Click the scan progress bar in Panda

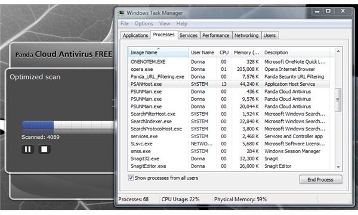click(68, 125)
